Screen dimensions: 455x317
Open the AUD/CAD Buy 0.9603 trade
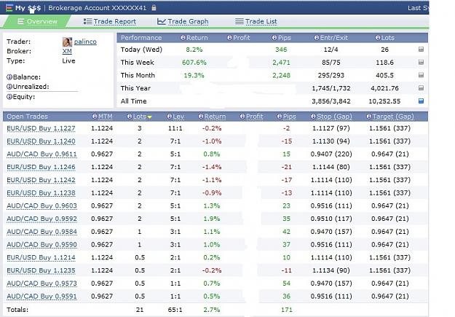pyautogui.click(x=41, y=206)
